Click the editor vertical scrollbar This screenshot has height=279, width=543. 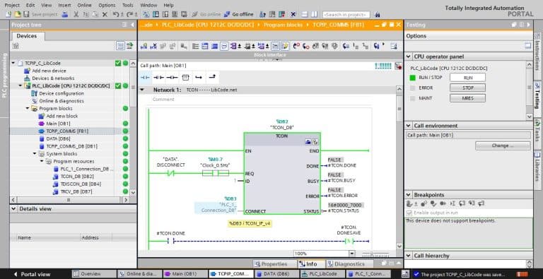click(x=399, y=109)
